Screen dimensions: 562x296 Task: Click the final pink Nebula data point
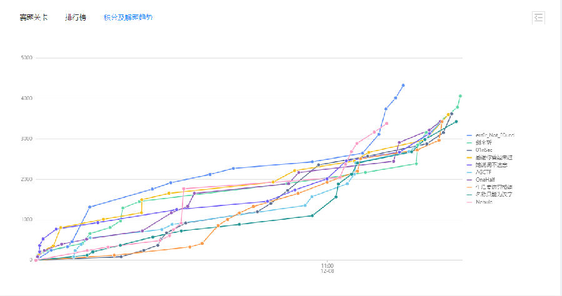click(x=387, y=124)
